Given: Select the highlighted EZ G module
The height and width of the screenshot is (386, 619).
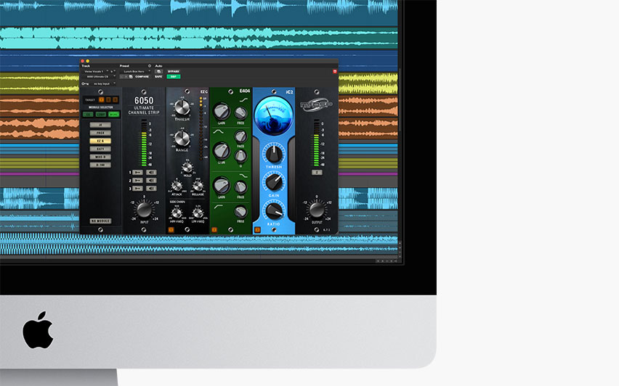Looking at the screenshot, I should point(100,141).
